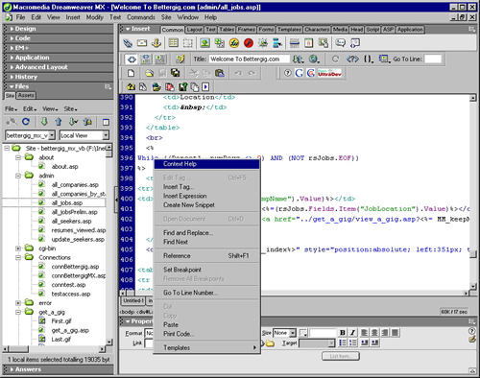
Task: Click the Put Files blue arrow
Action: point(59,122)
